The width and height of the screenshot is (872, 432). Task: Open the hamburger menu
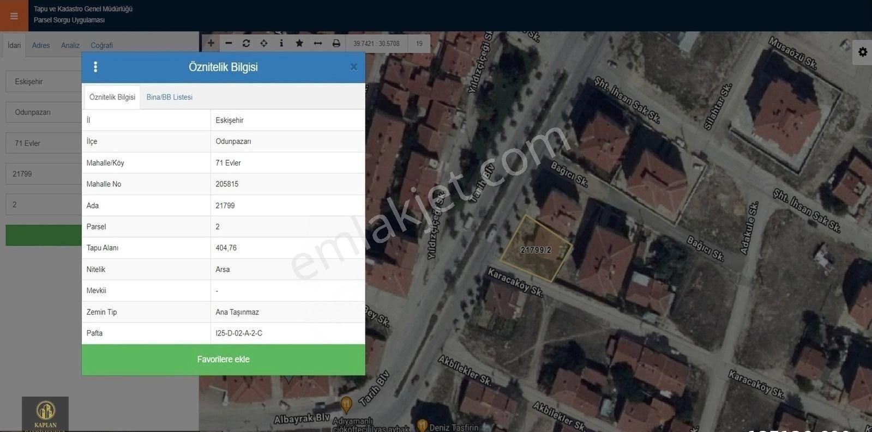(x=14, y=16)
